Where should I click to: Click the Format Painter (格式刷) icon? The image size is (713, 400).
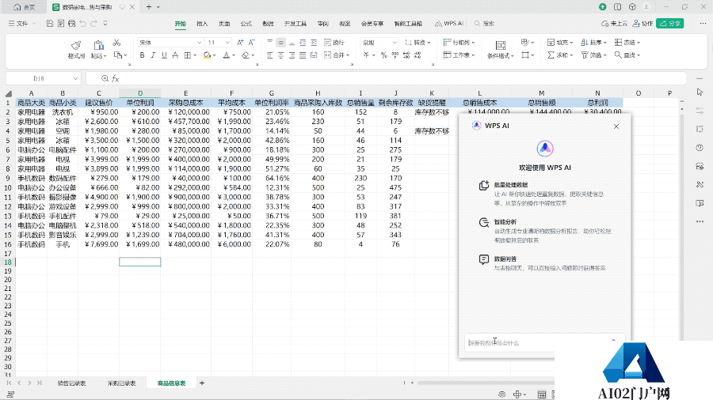coord(76,46)
